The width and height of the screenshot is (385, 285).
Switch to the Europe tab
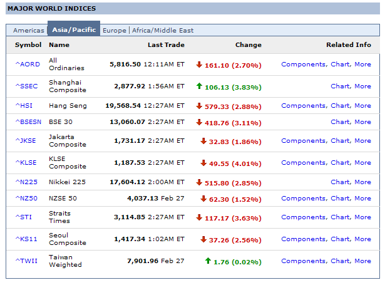pyautogui.click(x=114, y=30)
